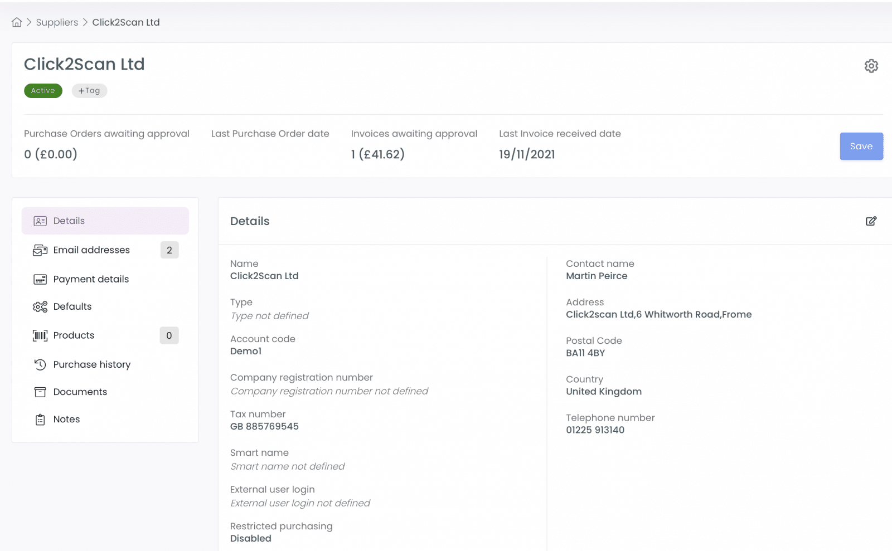Screen dimensions: 892x551
Task: Click 'Purchase Orders awaiting approval' label
Action: (x=106, y=134)
